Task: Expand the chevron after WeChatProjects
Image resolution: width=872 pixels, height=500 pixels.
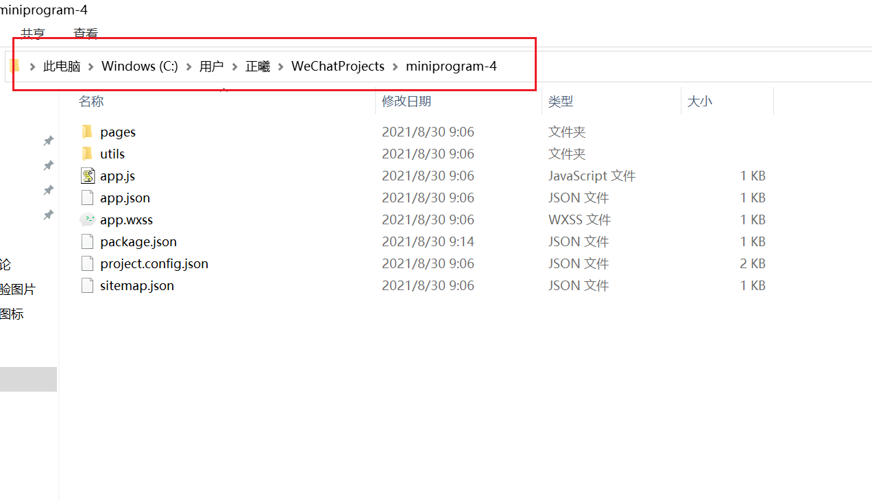Action: [x=395, y=66]
